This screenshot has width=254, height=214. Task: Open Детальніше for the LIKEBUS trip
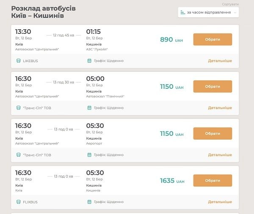pos(220,61)
